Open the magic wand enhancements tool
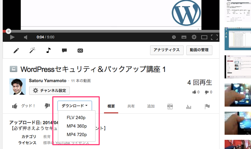This screenshot has height=149, width=251. coord(32,50)
